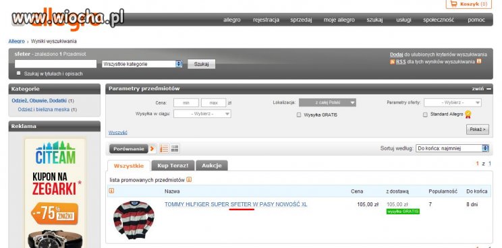The width and height of the screenshot is (502, 248).
Task: Open moje allegro menu item
Action: coord(339,20)
